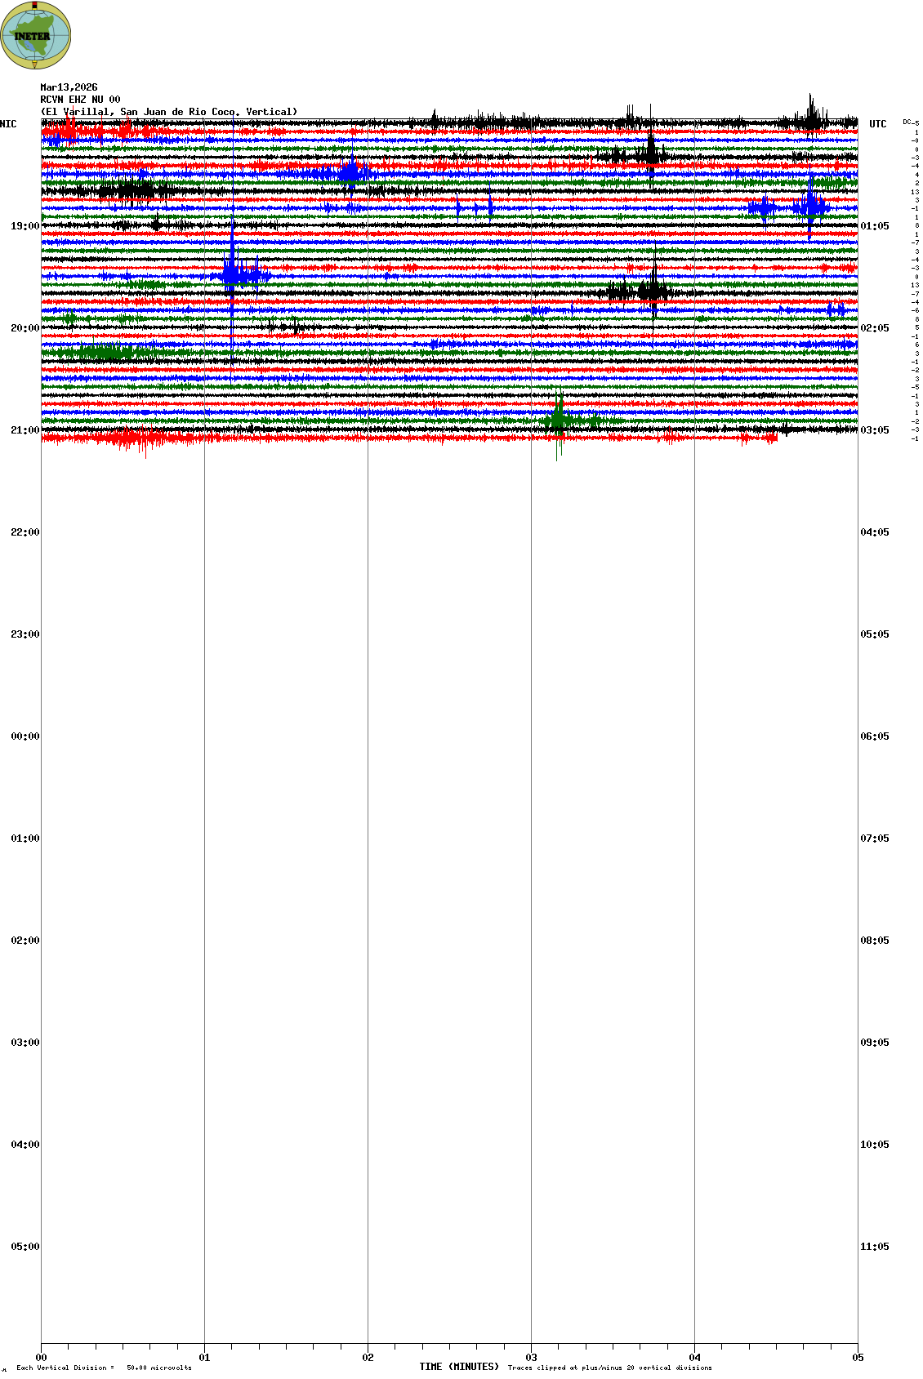Click the Each Vertical Division scale note
923x1379 pixels.
point(104,1368)
